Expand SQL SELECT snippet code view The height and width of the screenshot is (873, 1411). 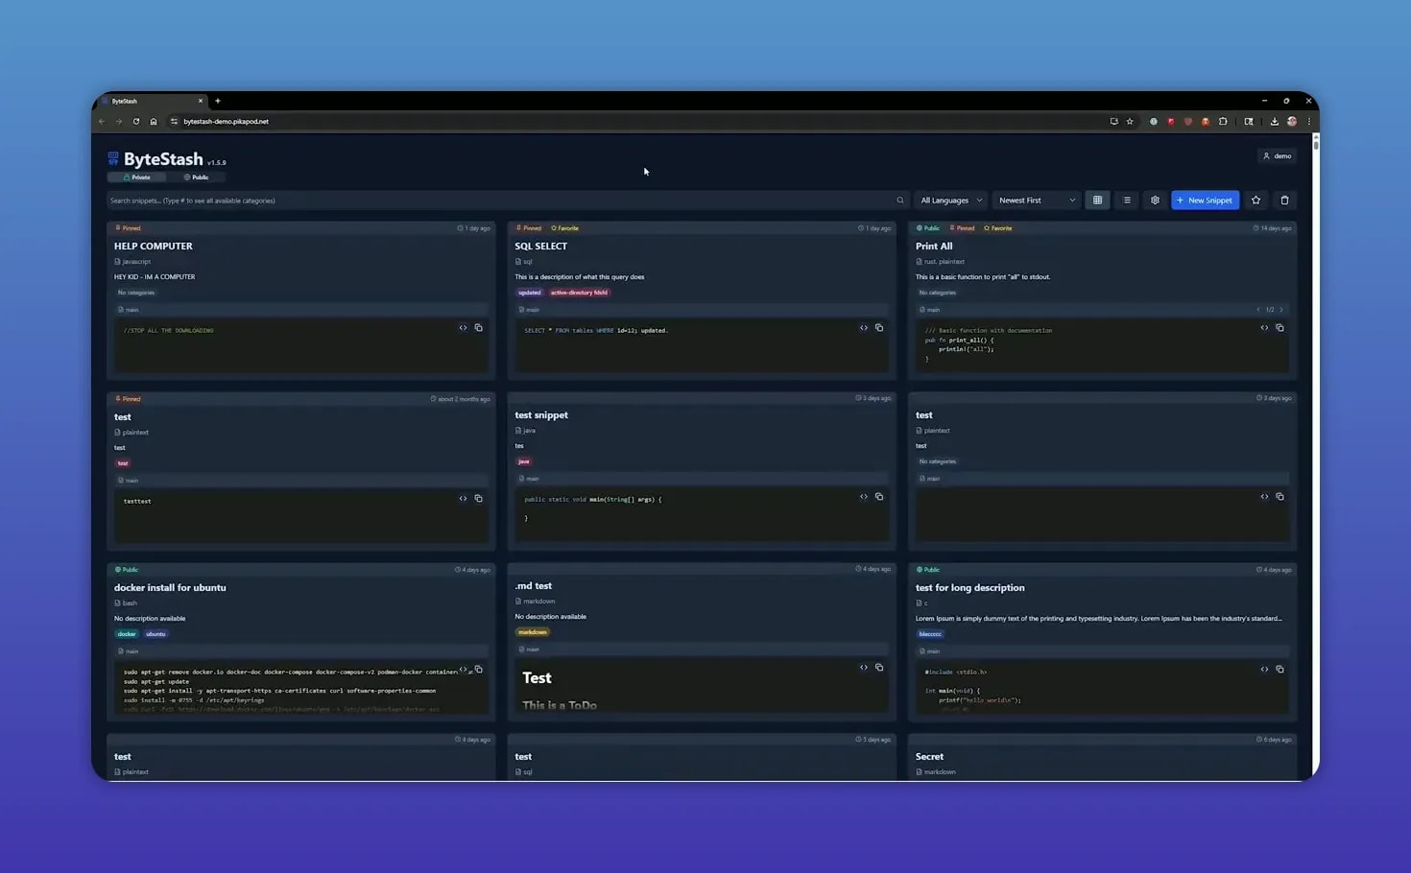tap(863, 328)
